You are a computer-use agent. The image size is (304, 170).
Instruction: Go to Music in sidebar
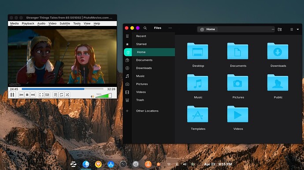click(x=140, y=76)
